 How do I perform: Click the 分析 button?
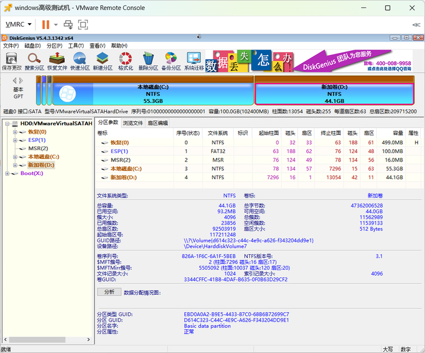tap(109, 292)
